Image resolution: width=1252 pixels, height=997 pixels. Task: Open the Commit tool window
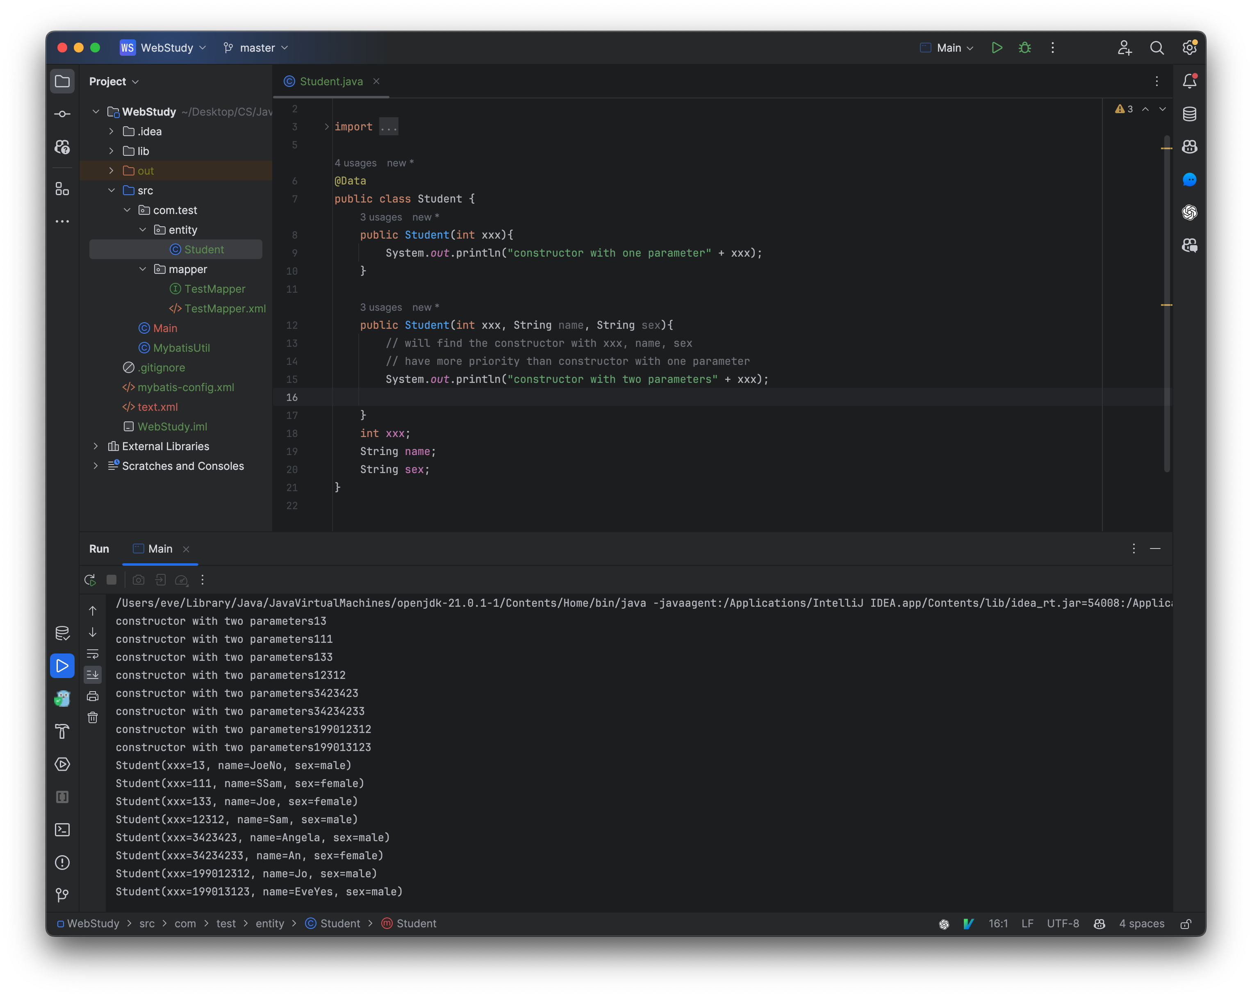[x=62, y=114]
